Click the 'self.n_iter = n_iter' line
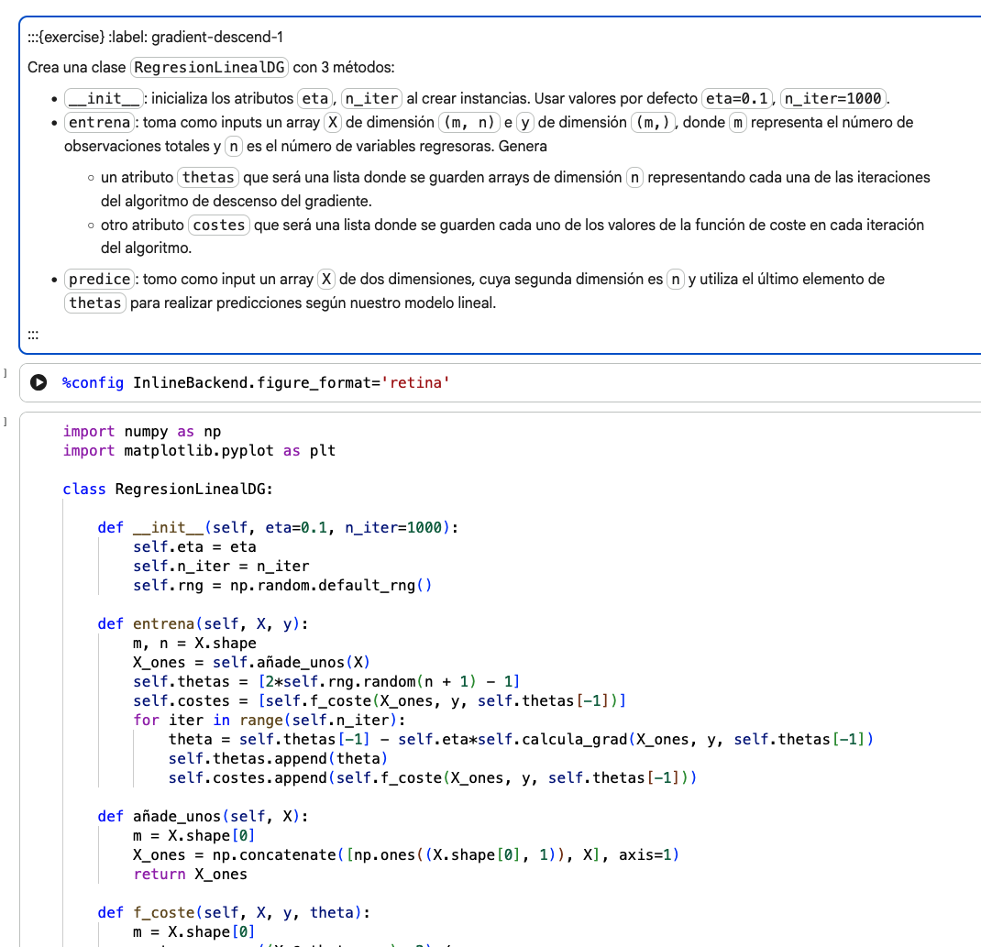 [221, 566]
